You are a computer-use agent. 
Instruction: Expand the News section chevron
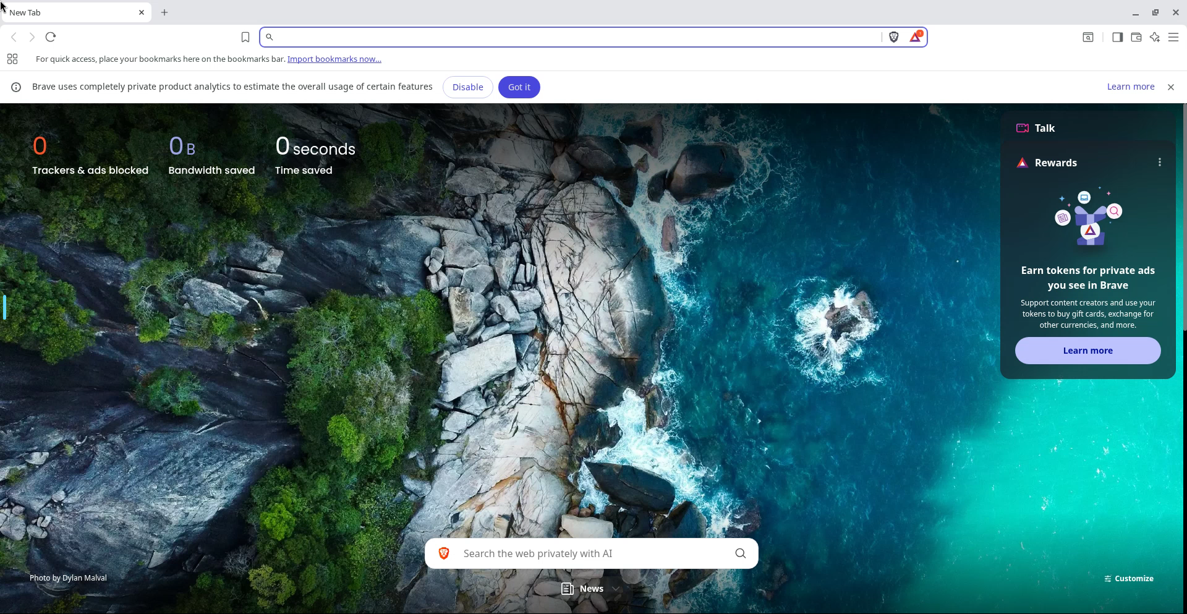click(x=616, y=589)
